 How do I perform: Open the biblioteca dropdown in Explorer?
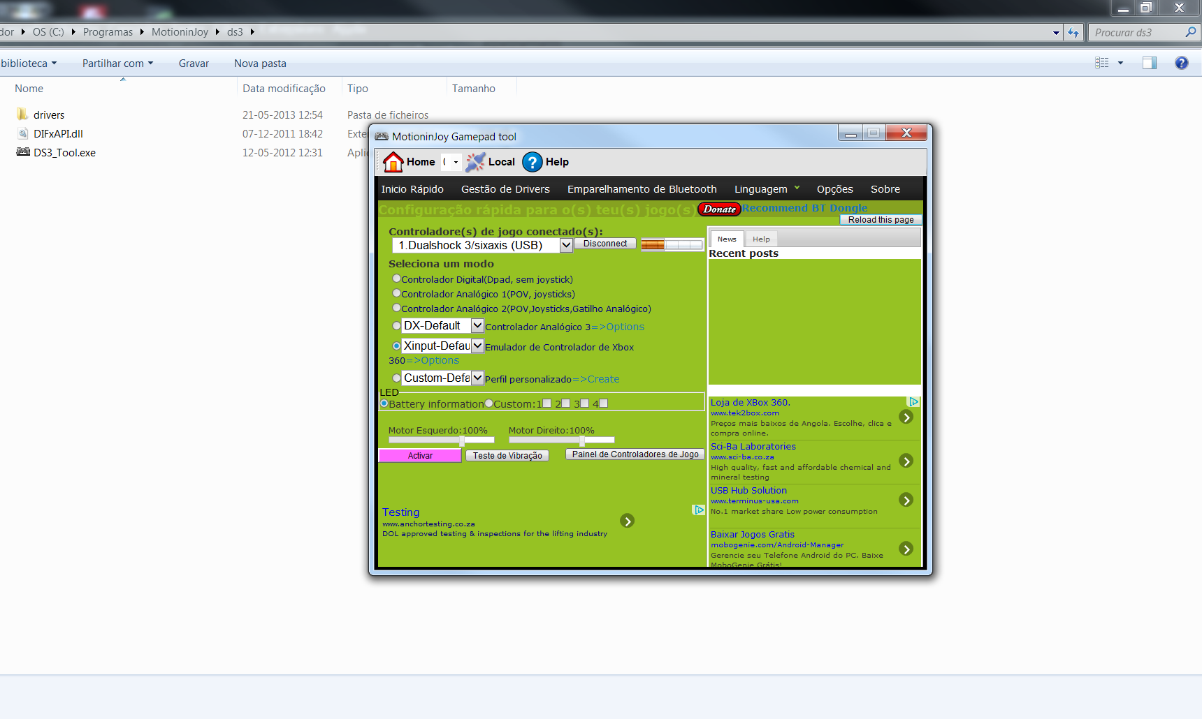[29, 63]
